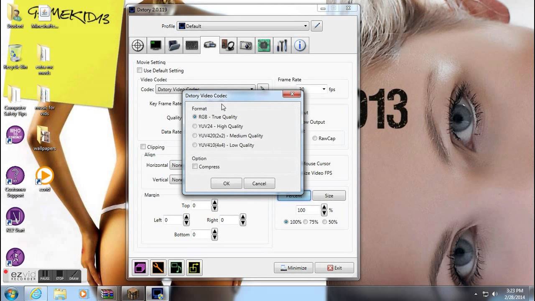Screen dimensions: 535x301
Task: Open Windows Media Player from the taskbar
Action: coord(83,294)
